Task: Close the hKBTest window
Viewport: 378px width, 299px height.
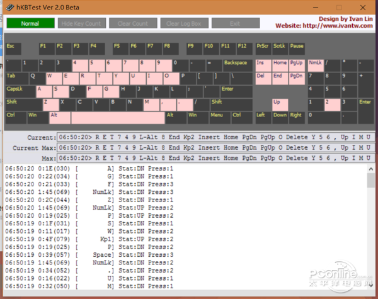Action: click(x=363, y=8)
